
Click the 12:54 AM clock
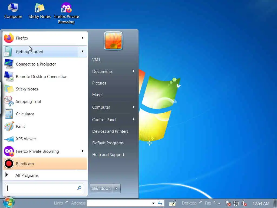[261, 203]
